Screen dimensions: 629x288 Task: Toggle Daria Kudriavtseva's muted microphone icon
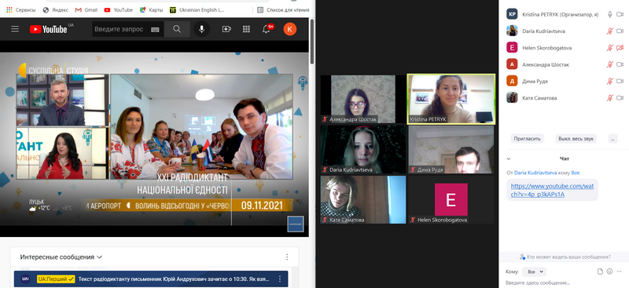[x=610, y=31]
